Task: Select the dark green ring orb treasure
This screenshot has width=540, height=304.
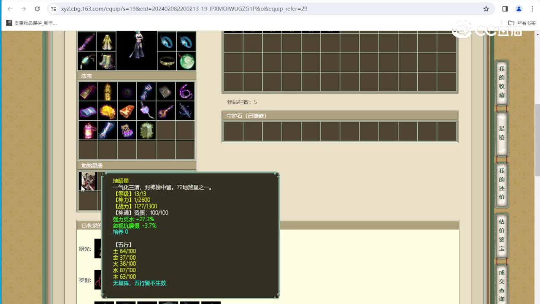Action: coord(127,91)
